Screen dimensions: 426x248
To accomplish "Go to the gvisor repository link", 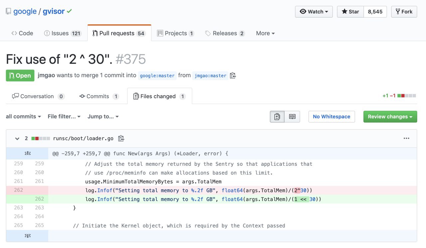I will click(x=54, y=11).
